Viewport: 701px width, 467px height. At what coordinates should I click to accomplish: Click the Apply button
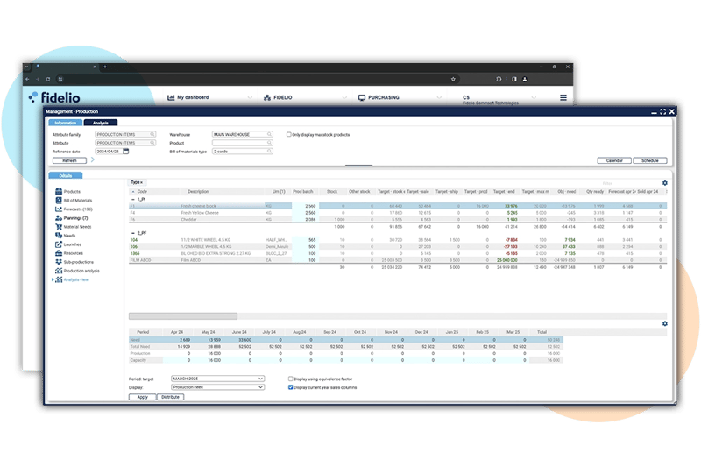pyautogui.click(x=143, y=397)
